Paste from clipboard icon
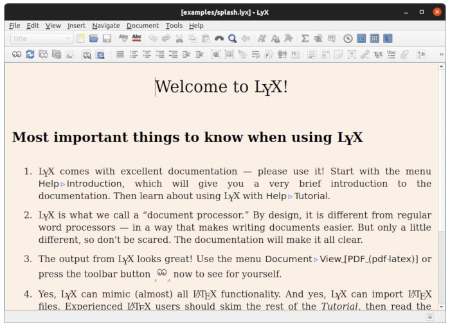 click(x=206, y=39)
